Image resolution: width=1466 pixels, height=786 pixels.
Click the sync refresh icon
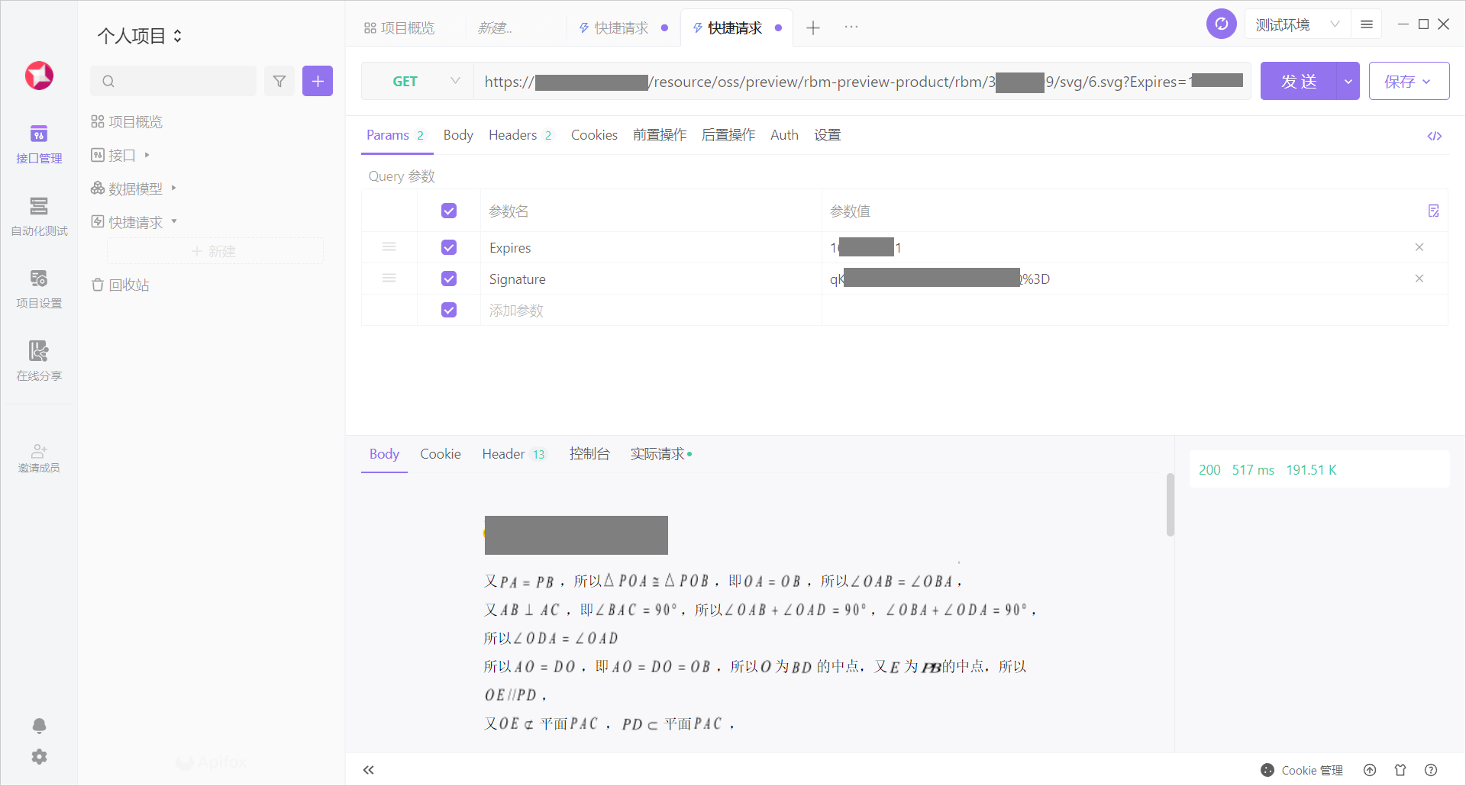point(1221,24)
